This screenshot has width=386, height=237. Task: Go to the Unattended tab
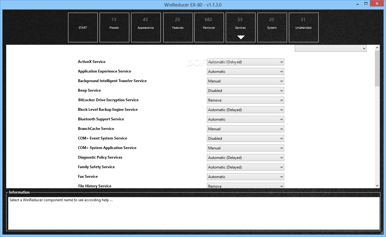click(x=304, y=27)
